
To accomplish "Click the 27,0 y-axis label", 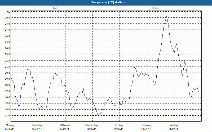I will tap(7, 30).
